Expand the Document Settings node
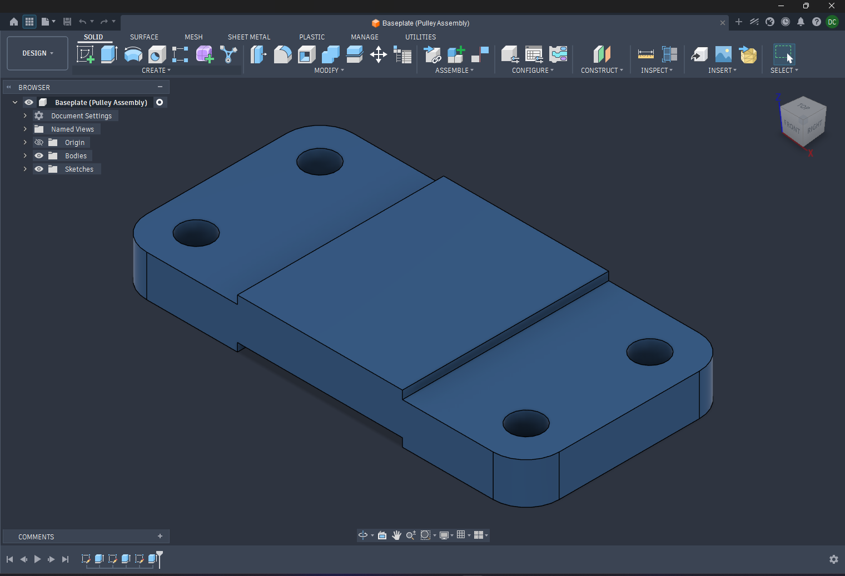This screenshot has width=845, height=576. click(25, 116)
